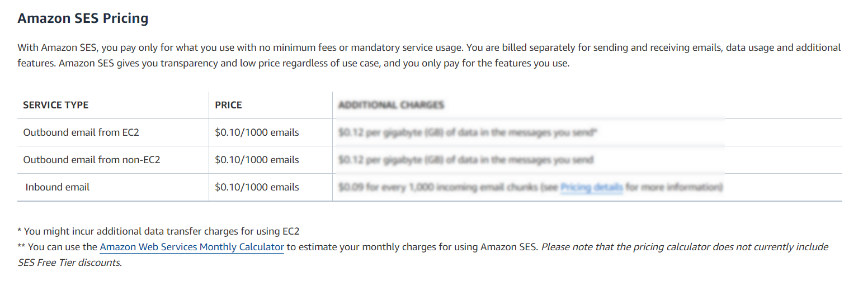Click additional charges text for non-EC2 row
Image resolution: width=863 pixels, height=286 pixels.
(465, 160)
